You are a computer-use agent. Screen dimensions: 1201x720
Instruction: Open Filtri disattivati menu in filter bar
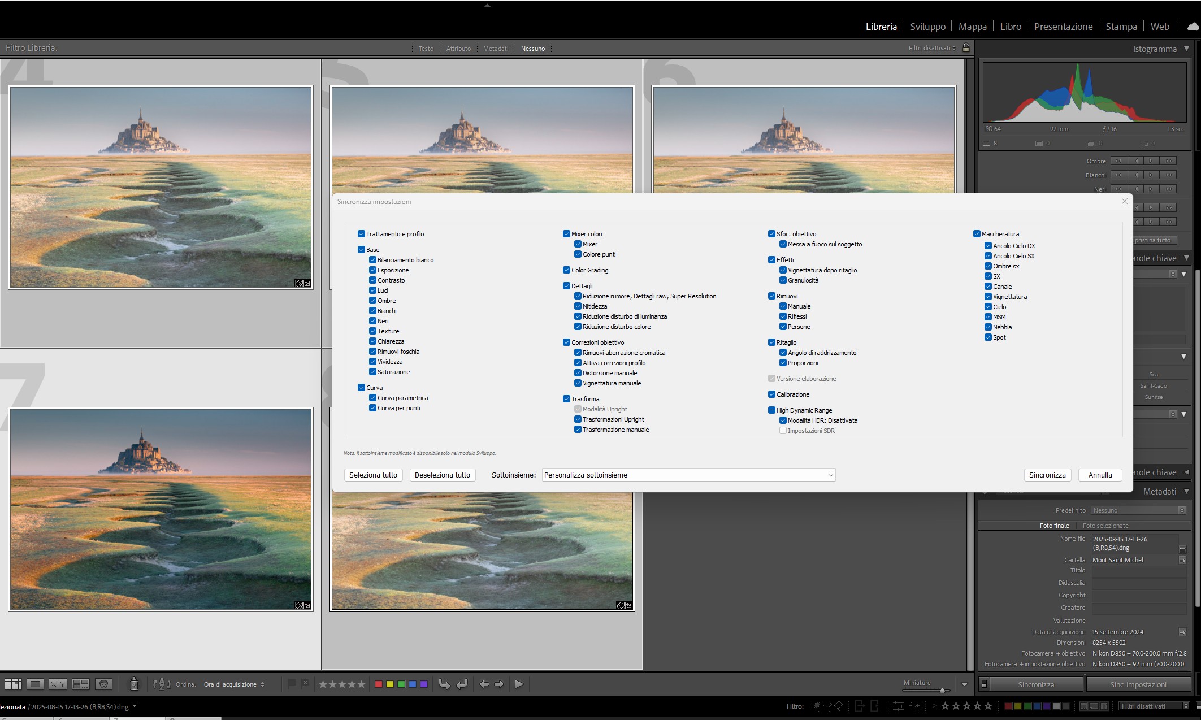(932, 48)
